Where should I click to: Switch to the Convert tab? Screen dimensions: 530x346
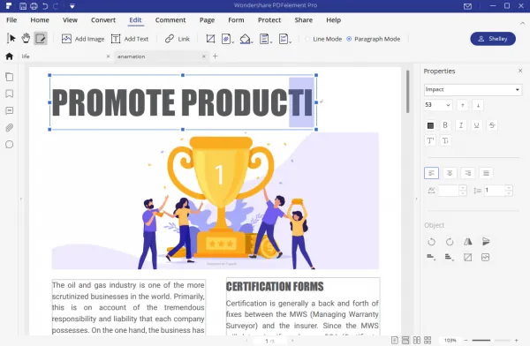(x=103, y=20)
